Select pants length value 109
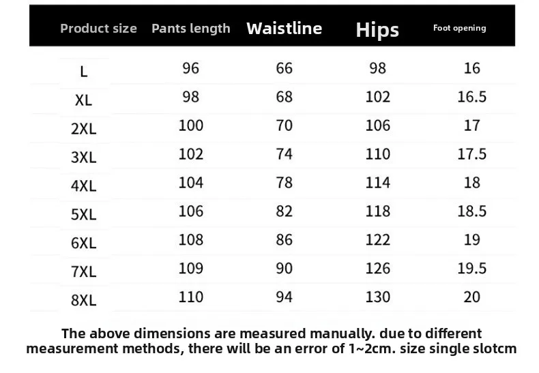The image size is (539, 373). pyautogui.click(x=191, y=269)
